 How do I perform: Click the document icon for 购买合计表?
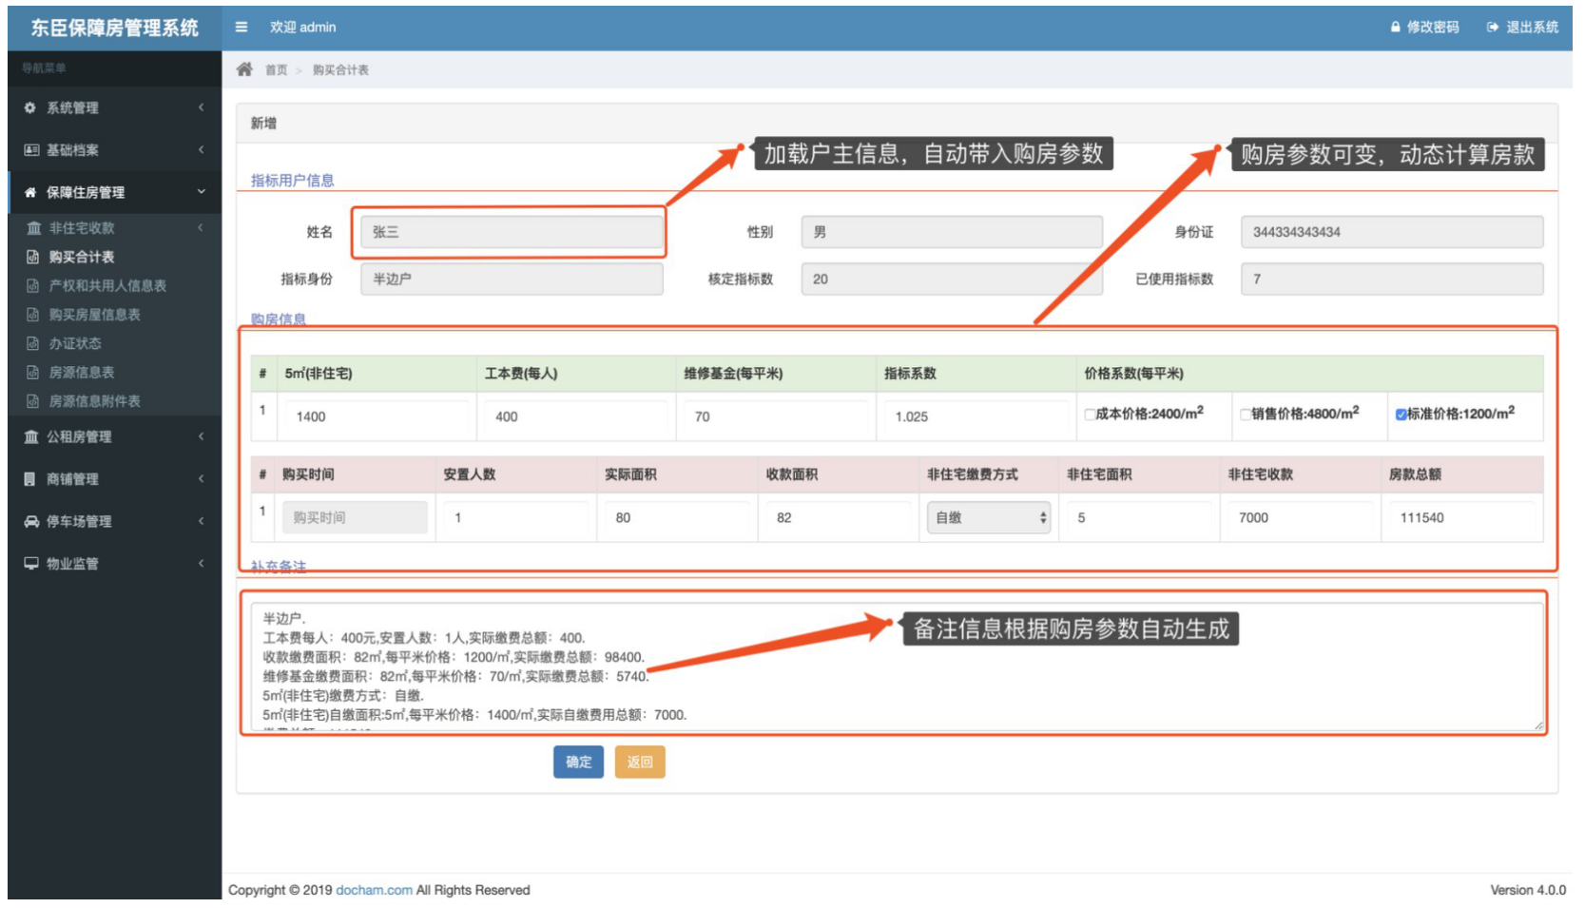(x=33, y=257)
